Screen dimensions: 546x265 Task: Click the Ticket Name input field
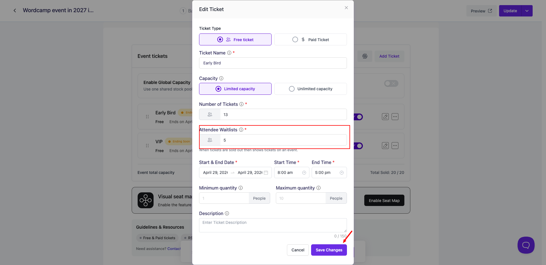[273, 63]
